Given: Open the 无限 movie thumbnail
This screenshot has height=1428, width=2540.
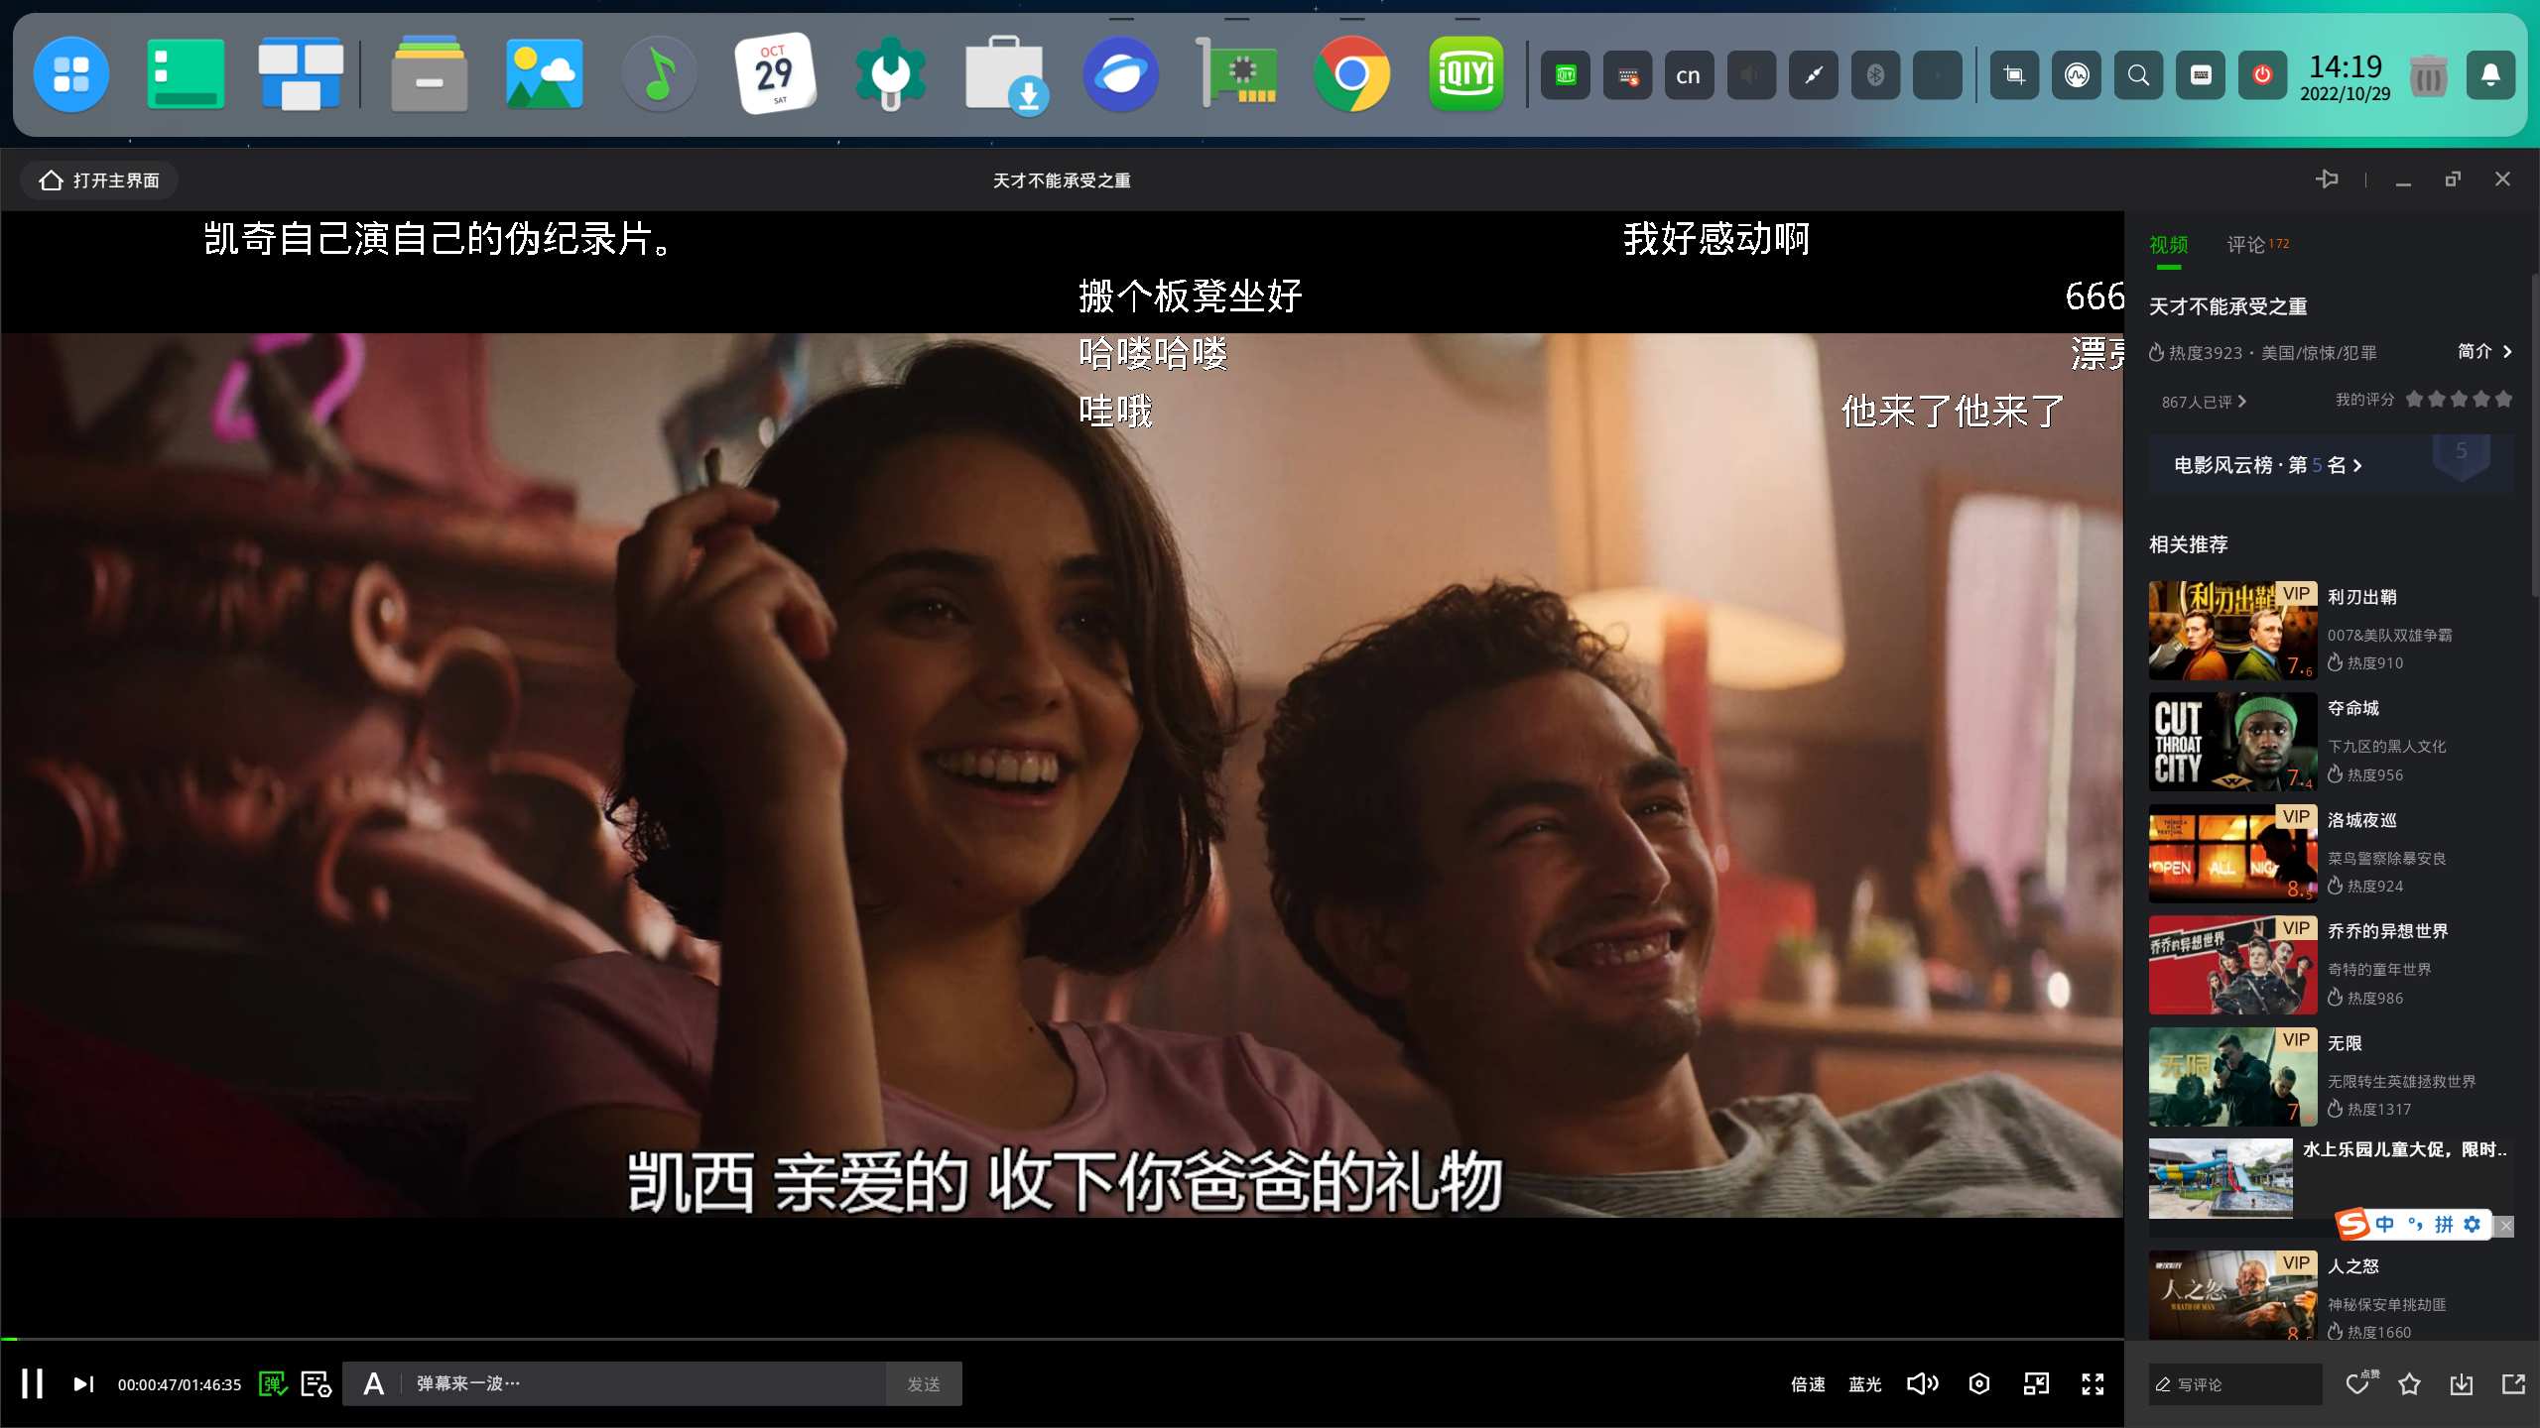Looking at the screenshot, I should pyautogui.click(x=2232, y=1076).
